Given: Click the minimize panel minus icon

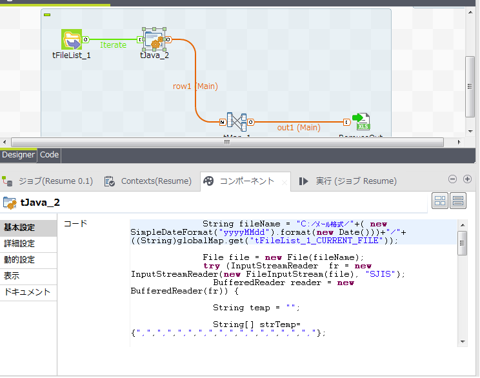Looking at the screenshot, I should [x=452, y=179].
